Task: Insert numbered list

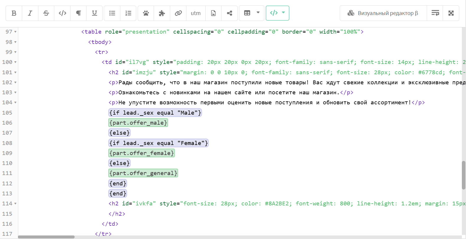Action: [x=128, y=13]
